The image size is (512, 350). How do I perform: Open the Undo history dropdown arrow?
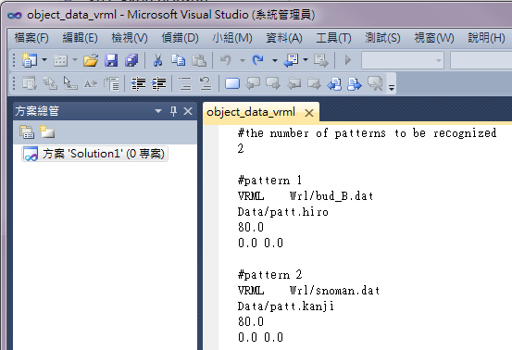coord(243,60)
